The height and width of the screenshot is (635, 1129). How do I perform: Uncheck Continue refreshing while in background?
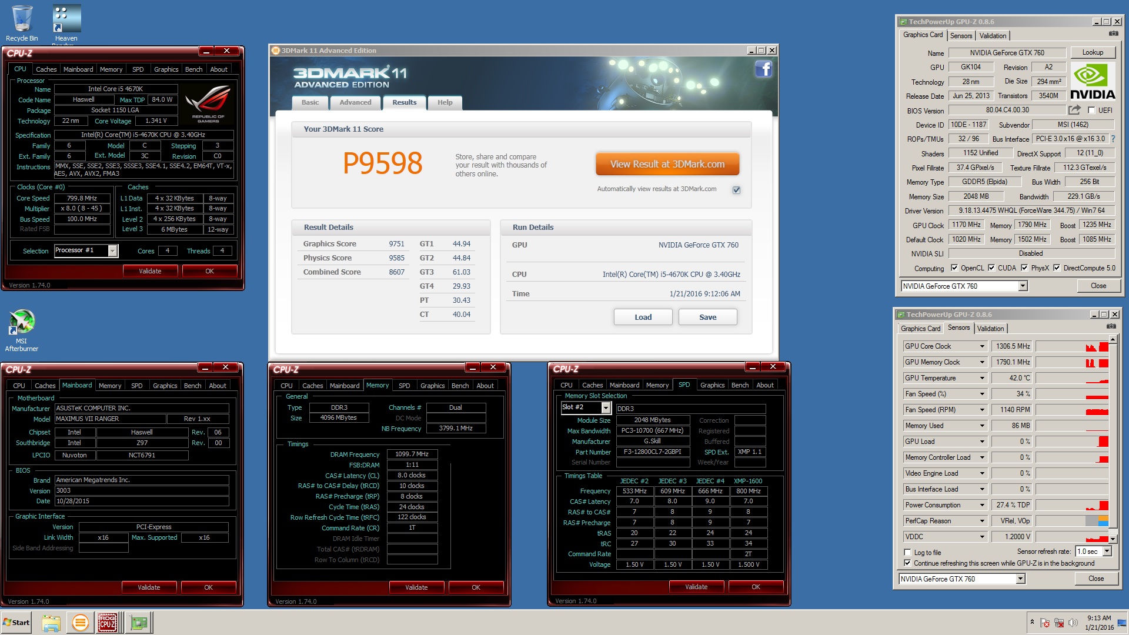(x=907, y=563)
